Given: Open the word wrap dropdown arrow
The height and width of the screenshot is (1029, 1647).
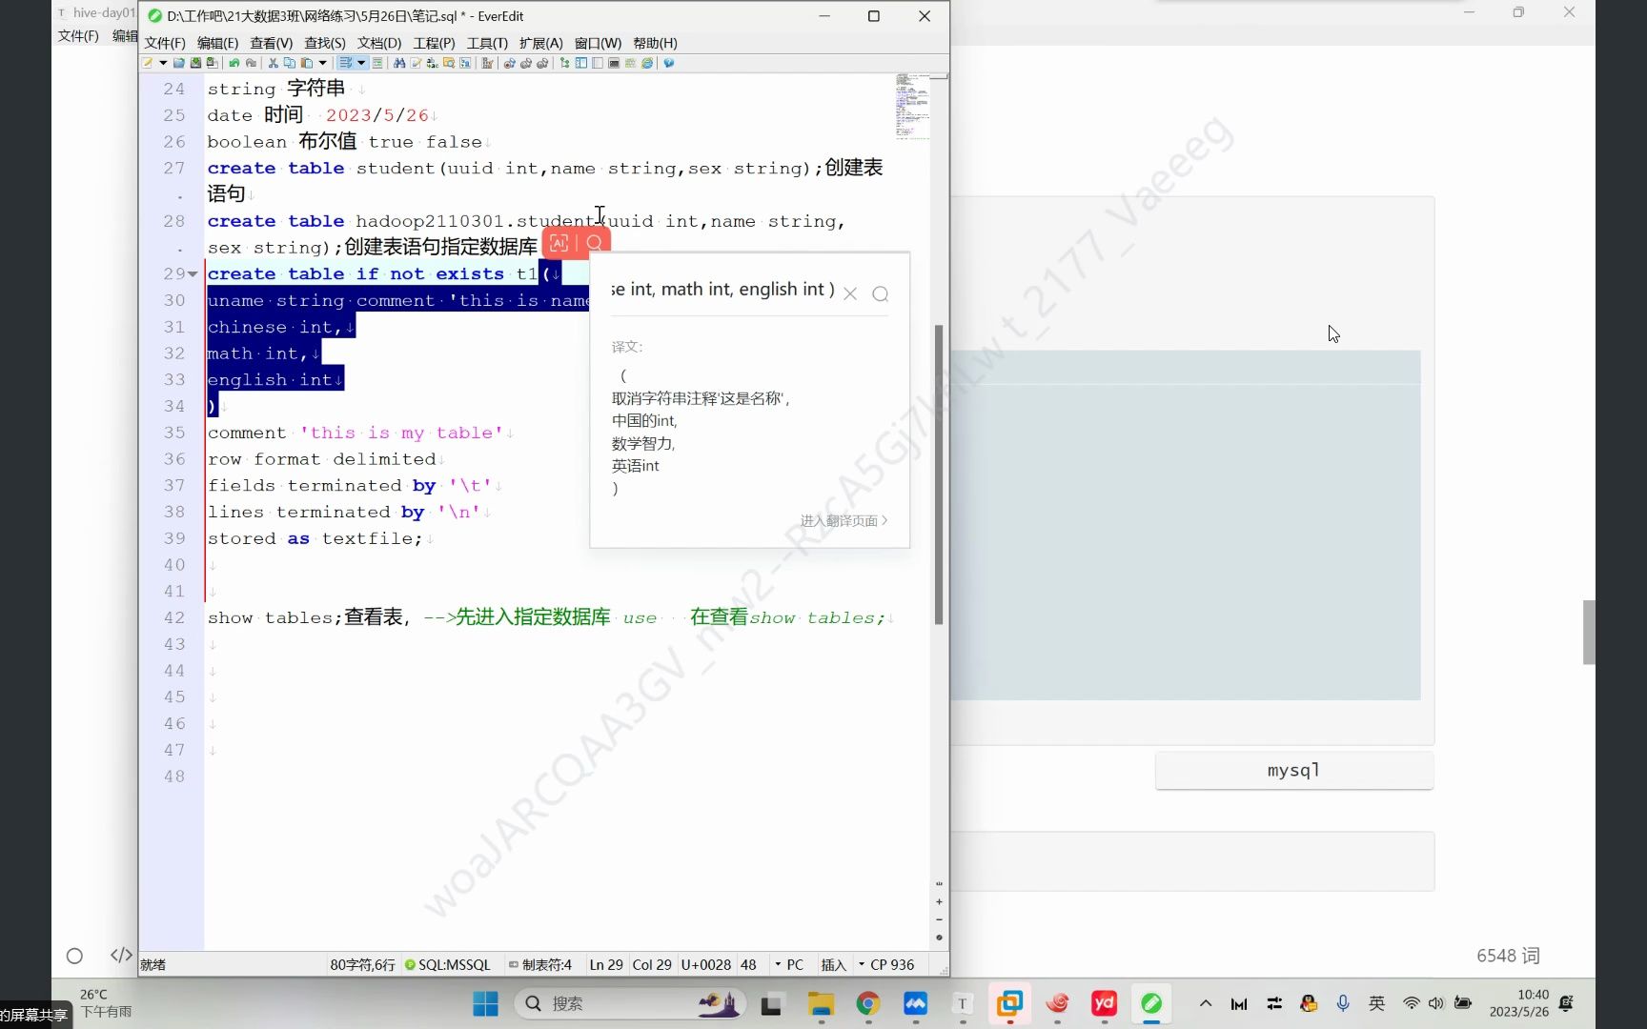Looking at the screenshot, I should pyautogui.click(x=361, y=63).
